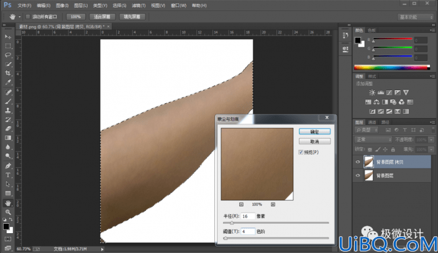Select the History Brush tool
The width and height of the screenshot is (438, 253).
[x=8, y=119]
